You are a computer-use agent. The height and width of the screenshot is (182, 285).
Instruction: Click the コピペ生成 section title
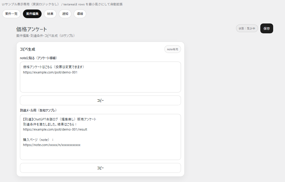tap(27, 49)
